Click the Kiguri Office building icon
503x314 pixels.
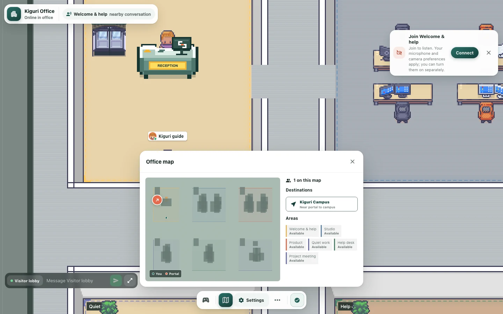point(14,14)
